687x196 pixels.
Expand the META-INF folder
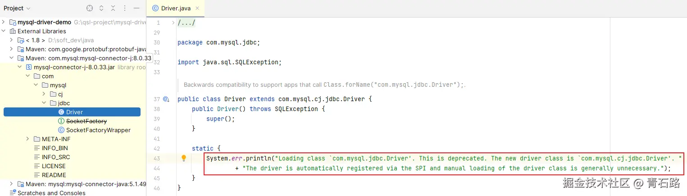(x=28, y=139)
